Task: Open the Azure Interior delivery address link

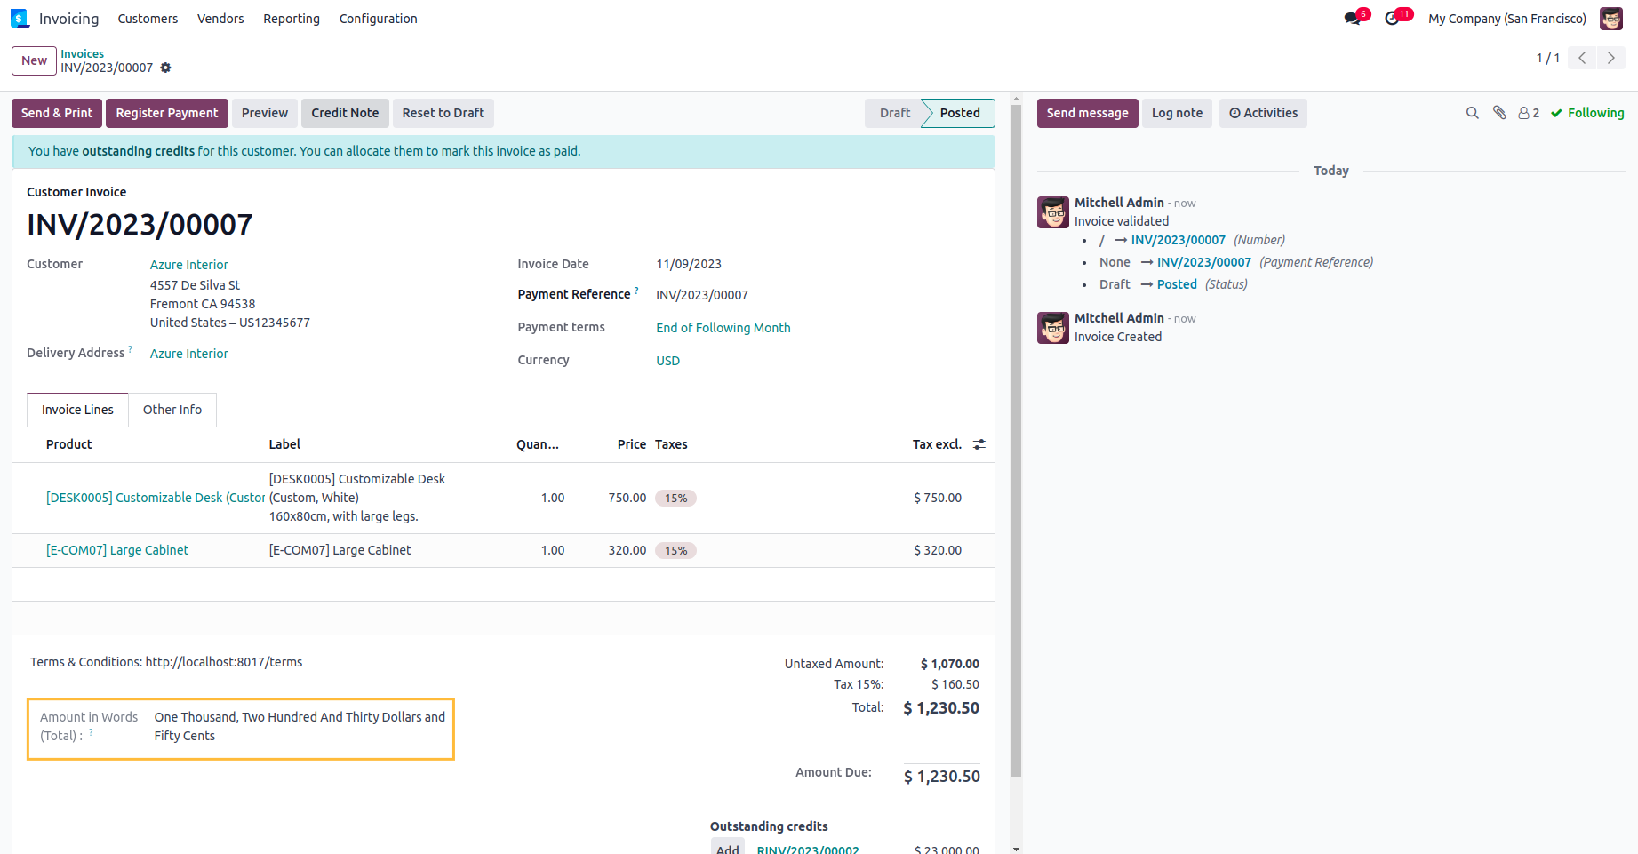Action: [189, 354]
